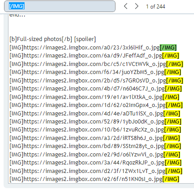Click the line with 1zvuRcXz_o.jpg URL
Viewport: 194px width, 189px height.
point(95,130)
